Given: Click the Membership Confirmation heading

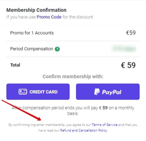Looking at the screenshot, I should [36, 10].
